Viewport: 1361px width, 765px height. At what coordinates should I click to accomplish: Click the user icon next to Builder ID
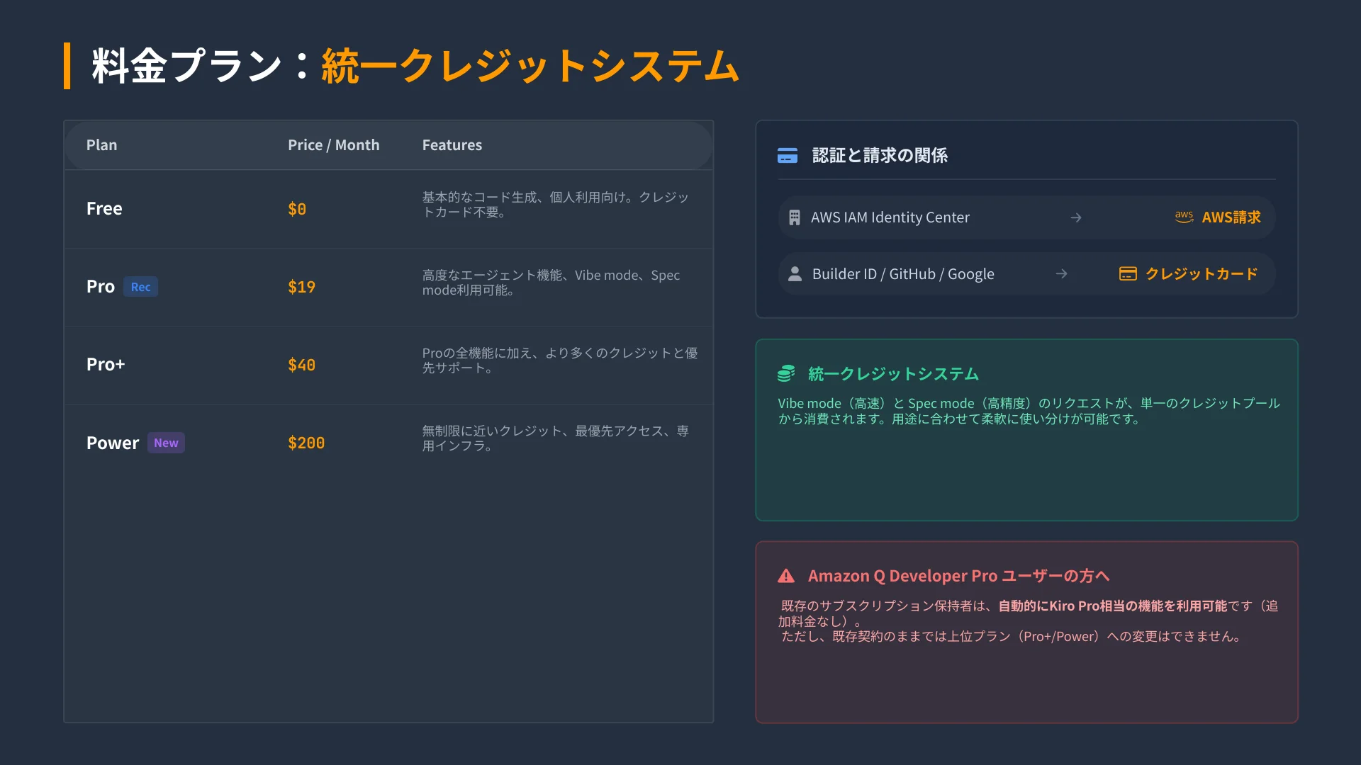(795, 274)
